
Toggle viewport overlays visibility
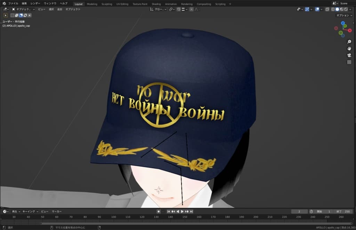pos(317,9)
